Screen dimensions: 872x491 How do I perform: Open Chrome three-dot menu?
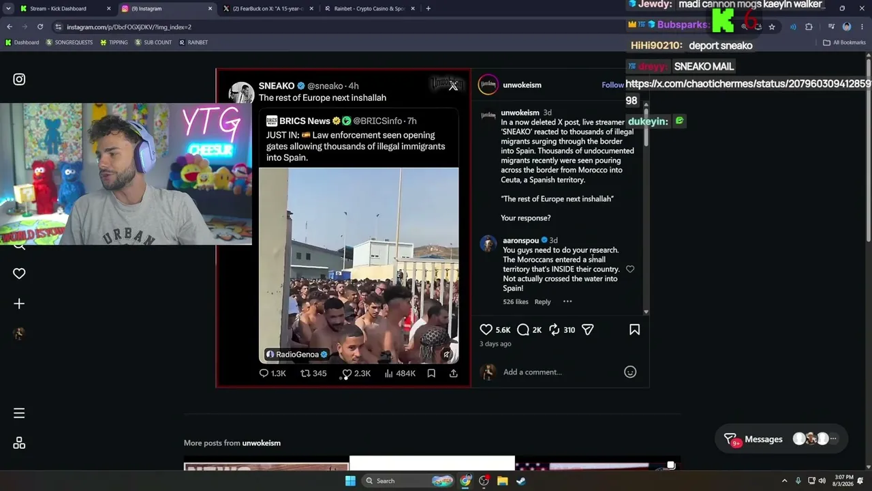point(862,27)
